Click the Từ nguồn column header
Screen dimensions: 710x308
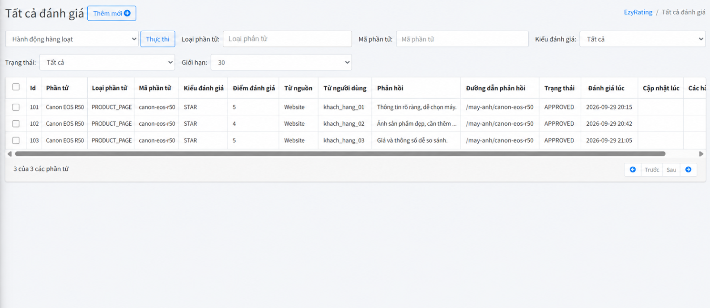298,88
